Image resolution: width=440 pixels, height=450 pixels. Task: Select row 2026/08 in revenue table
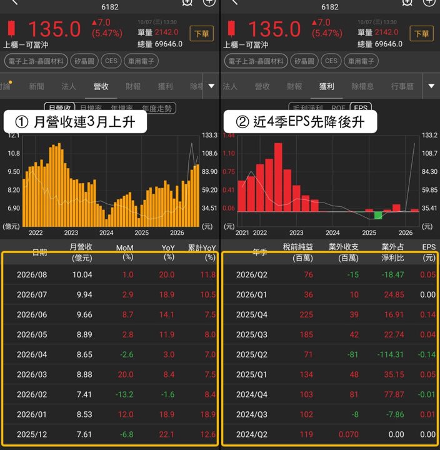pyautogui.click(x=110, y=274)
